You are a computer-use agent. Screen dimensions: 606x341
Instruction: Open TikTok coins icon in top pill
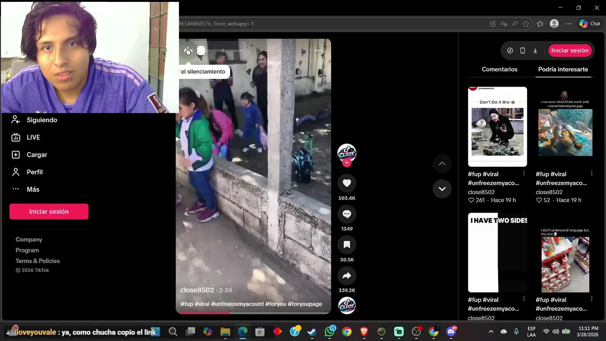(510, 51)
